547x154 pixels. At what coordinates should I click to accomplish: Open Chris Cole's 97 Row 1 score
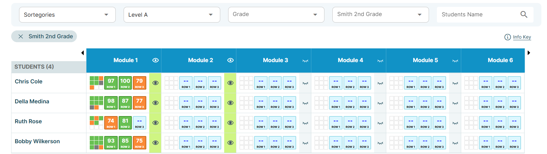[111, 83]
